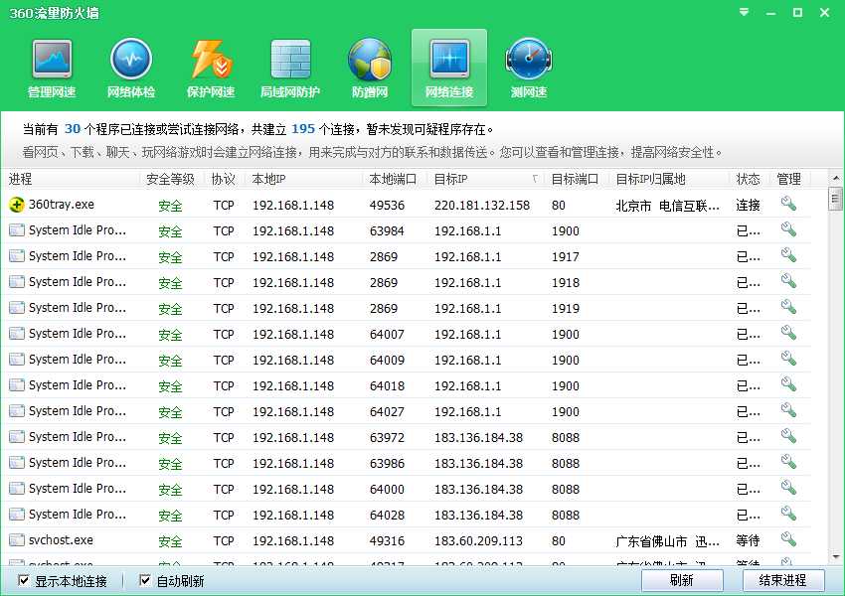Open the 防蹭网 globe shield tool
The width and height of the screenshot is (845, 596).
tap(370, 69)
